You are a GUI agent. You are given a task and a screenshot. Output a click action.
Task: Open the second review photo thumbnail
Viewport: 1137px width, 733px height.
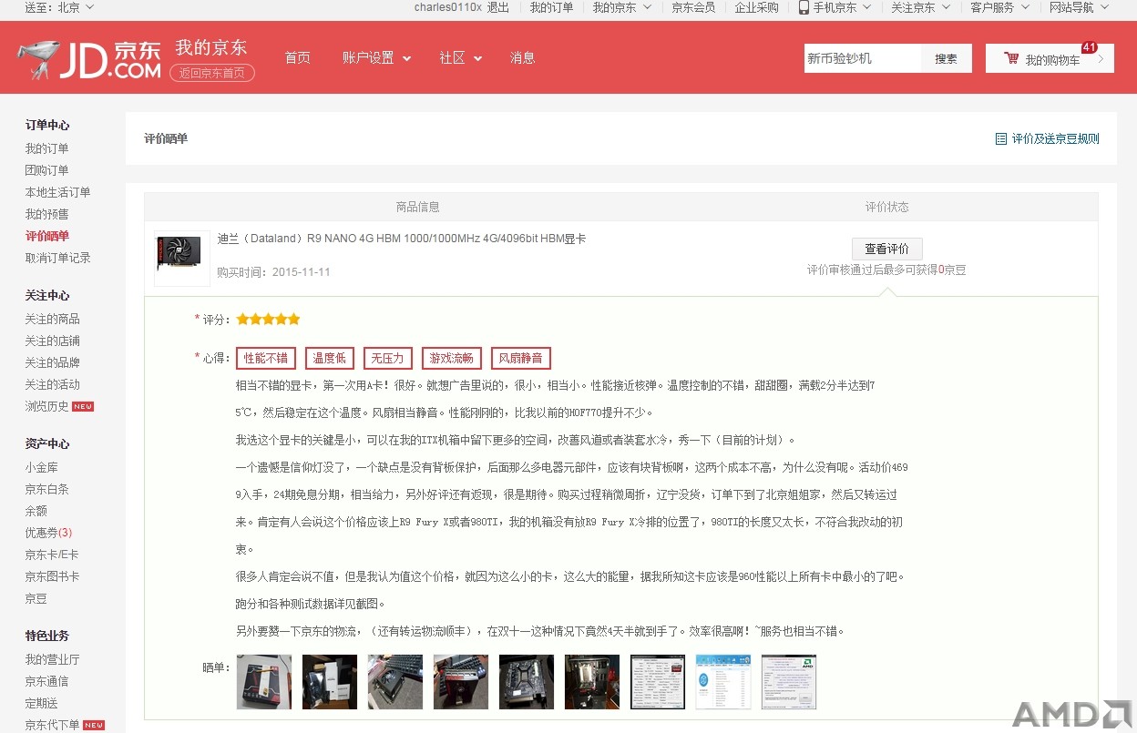pos(330,682)
